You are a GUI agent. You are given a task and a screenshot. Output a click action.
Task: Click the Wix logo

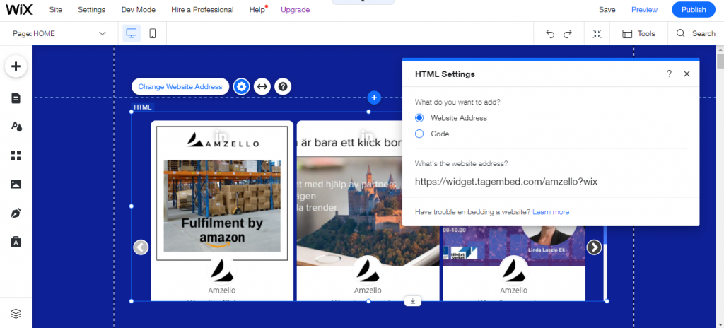[19, 9]
